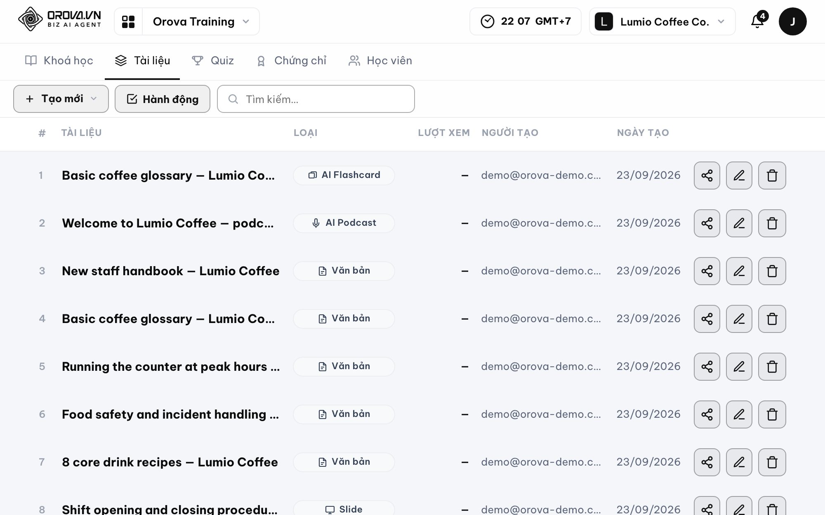Share the Food safety and incident handling document
The height and width of the screenshot is (515, 825).
coord(707,414)
